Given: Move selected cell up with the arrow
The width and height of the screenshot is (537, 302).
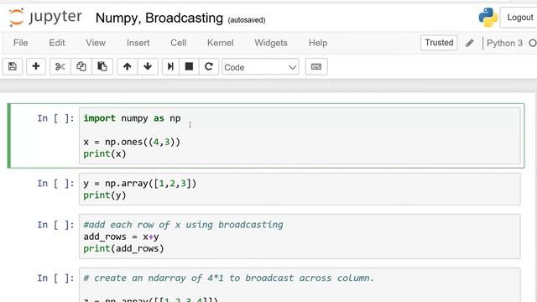Looking at the screenshot, I should (x=127, y=66).
